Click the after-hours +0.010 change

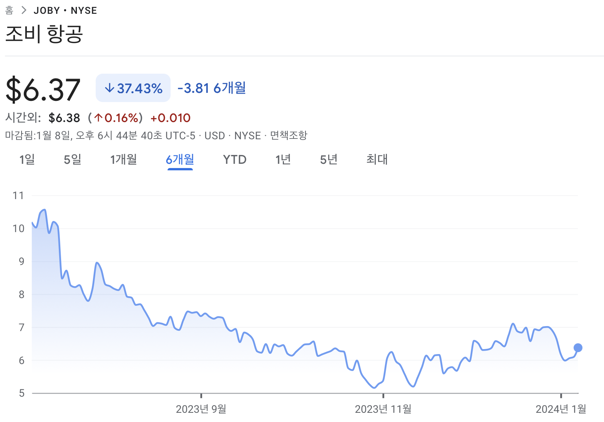pos(171,118)
